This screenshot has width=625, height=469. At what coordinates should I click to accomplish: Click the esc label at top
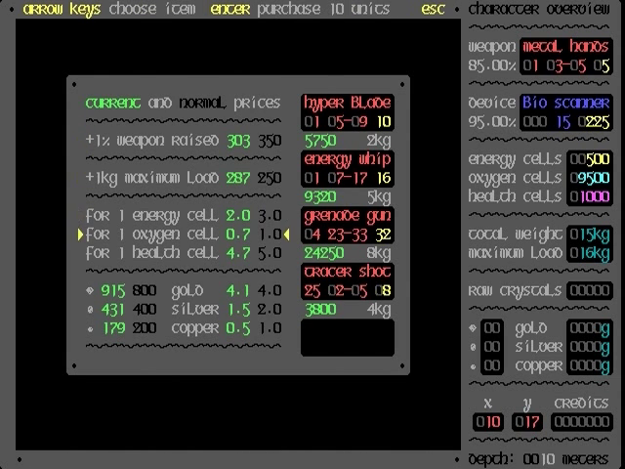(434, 9)
